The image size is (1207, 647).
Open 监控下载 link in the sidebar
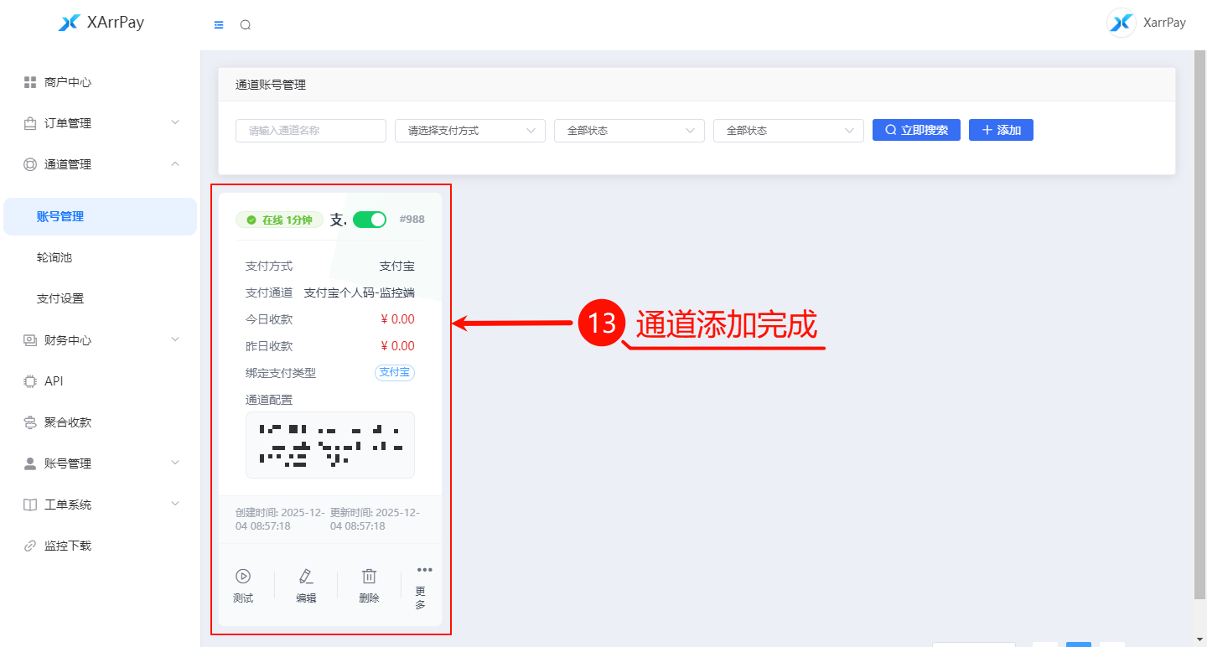click(x=67, y=546)
